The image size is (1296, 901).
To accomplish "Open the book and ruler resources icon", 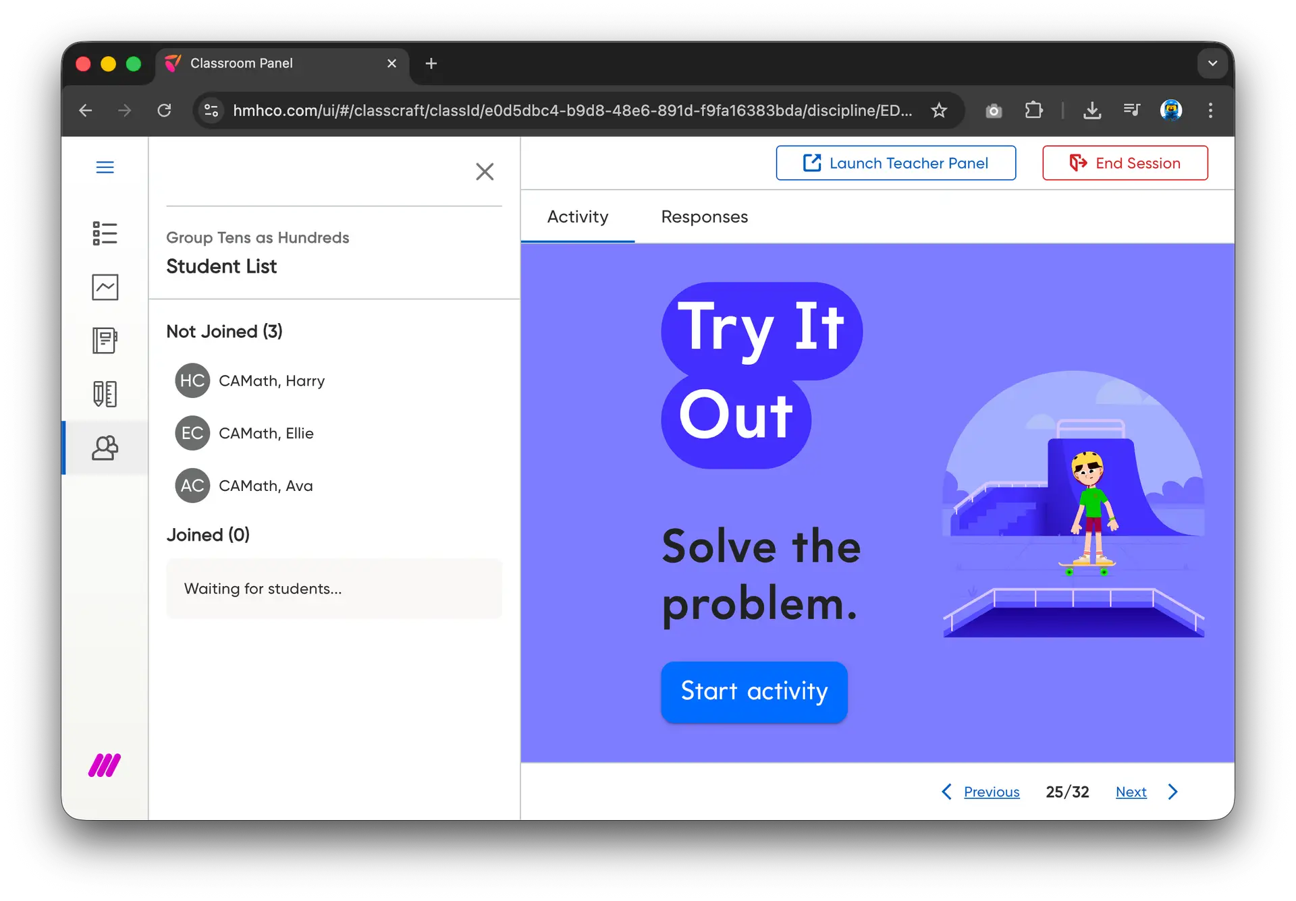I will point(105,394).
